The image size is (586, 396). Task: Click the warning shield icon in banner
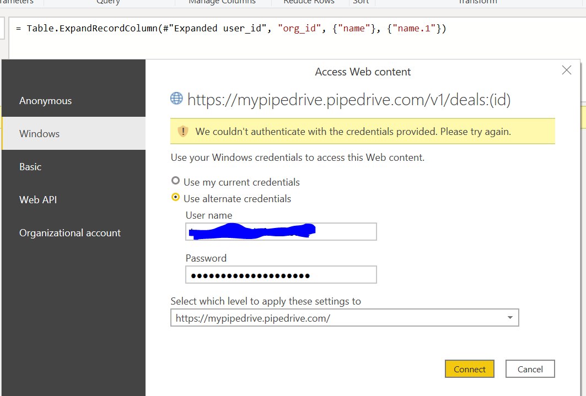pyautogui.click(x=183, y=132)
